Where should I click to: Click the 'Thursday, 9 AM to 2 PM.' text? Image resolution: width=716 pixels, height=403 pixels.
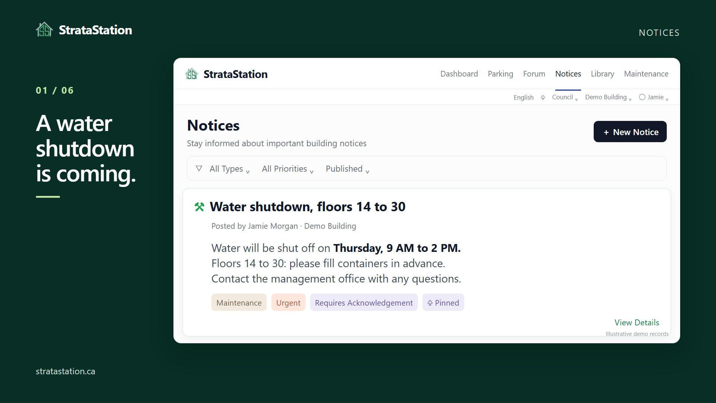[x=397, y=248]
